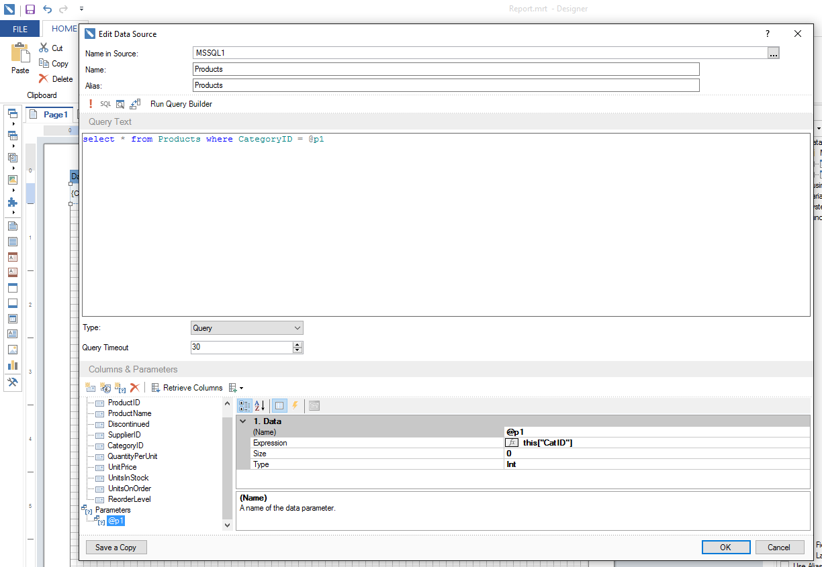Select the puzzle-piece components toolbox icon
Screen dimensions: 822x567
(x=13, y=202)
